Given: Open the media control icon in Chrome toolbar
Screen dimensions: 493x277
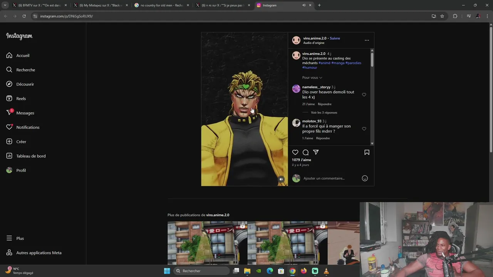Looking at the screenshot, I should point(469,16).
